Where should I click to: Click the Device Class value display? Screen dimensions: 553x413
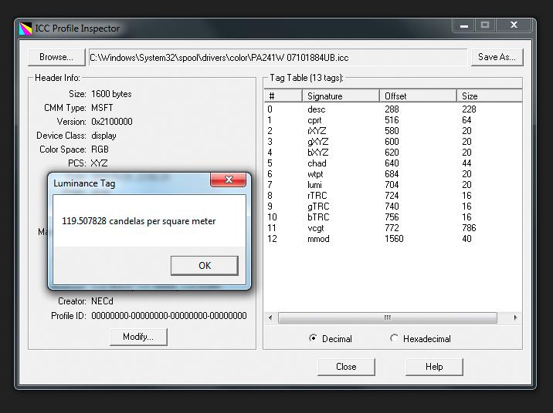click(x=103, y=136)
